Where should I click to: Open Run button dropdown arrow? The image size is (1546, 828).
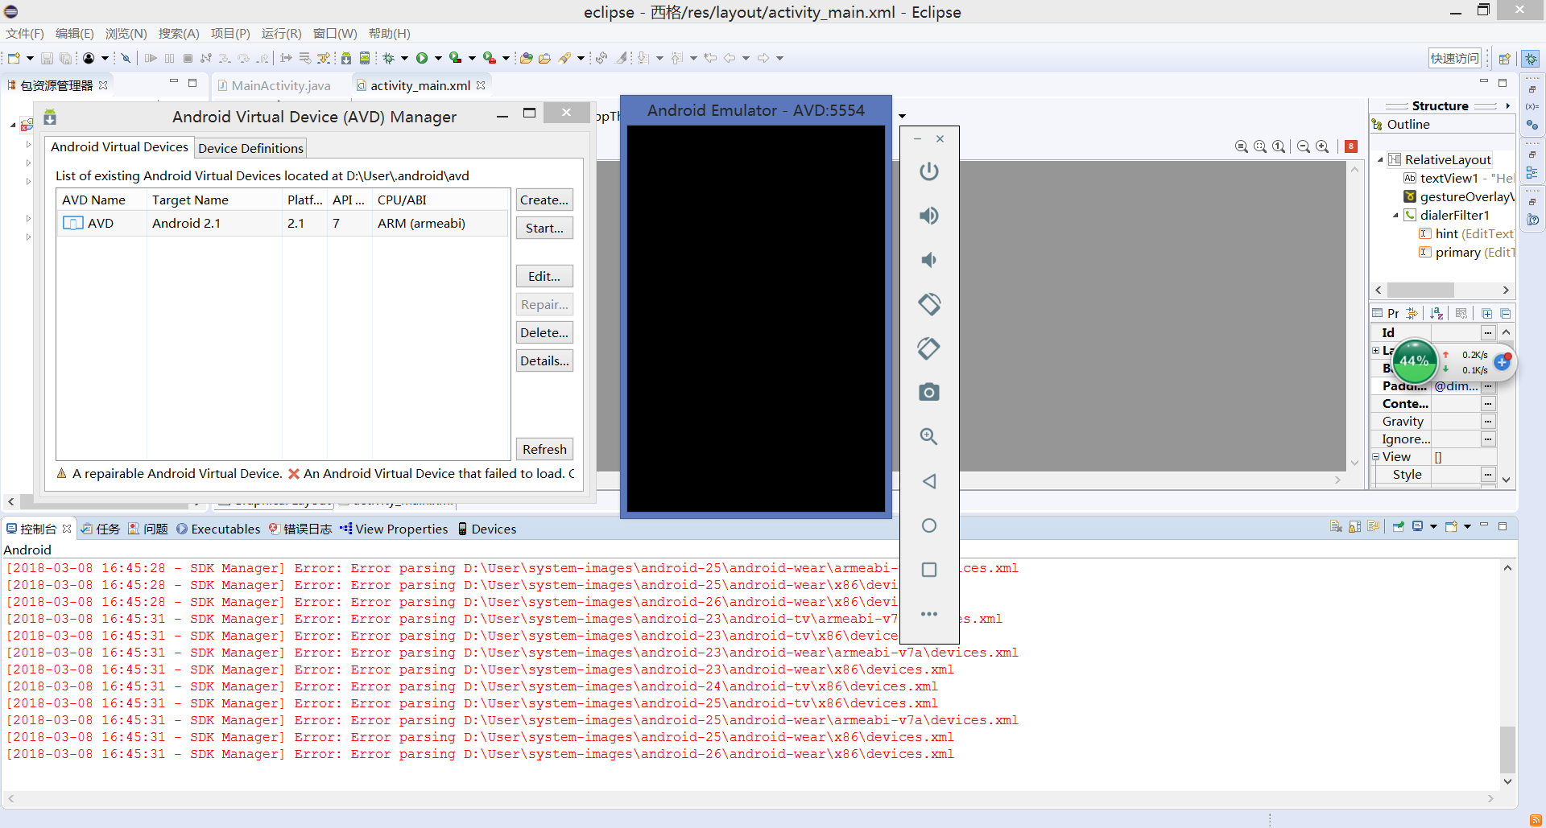coord(438,58)
